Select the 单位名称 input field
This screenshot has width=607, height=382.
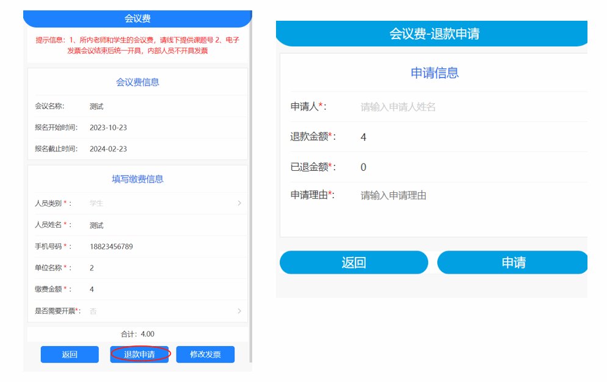[159, 268]
